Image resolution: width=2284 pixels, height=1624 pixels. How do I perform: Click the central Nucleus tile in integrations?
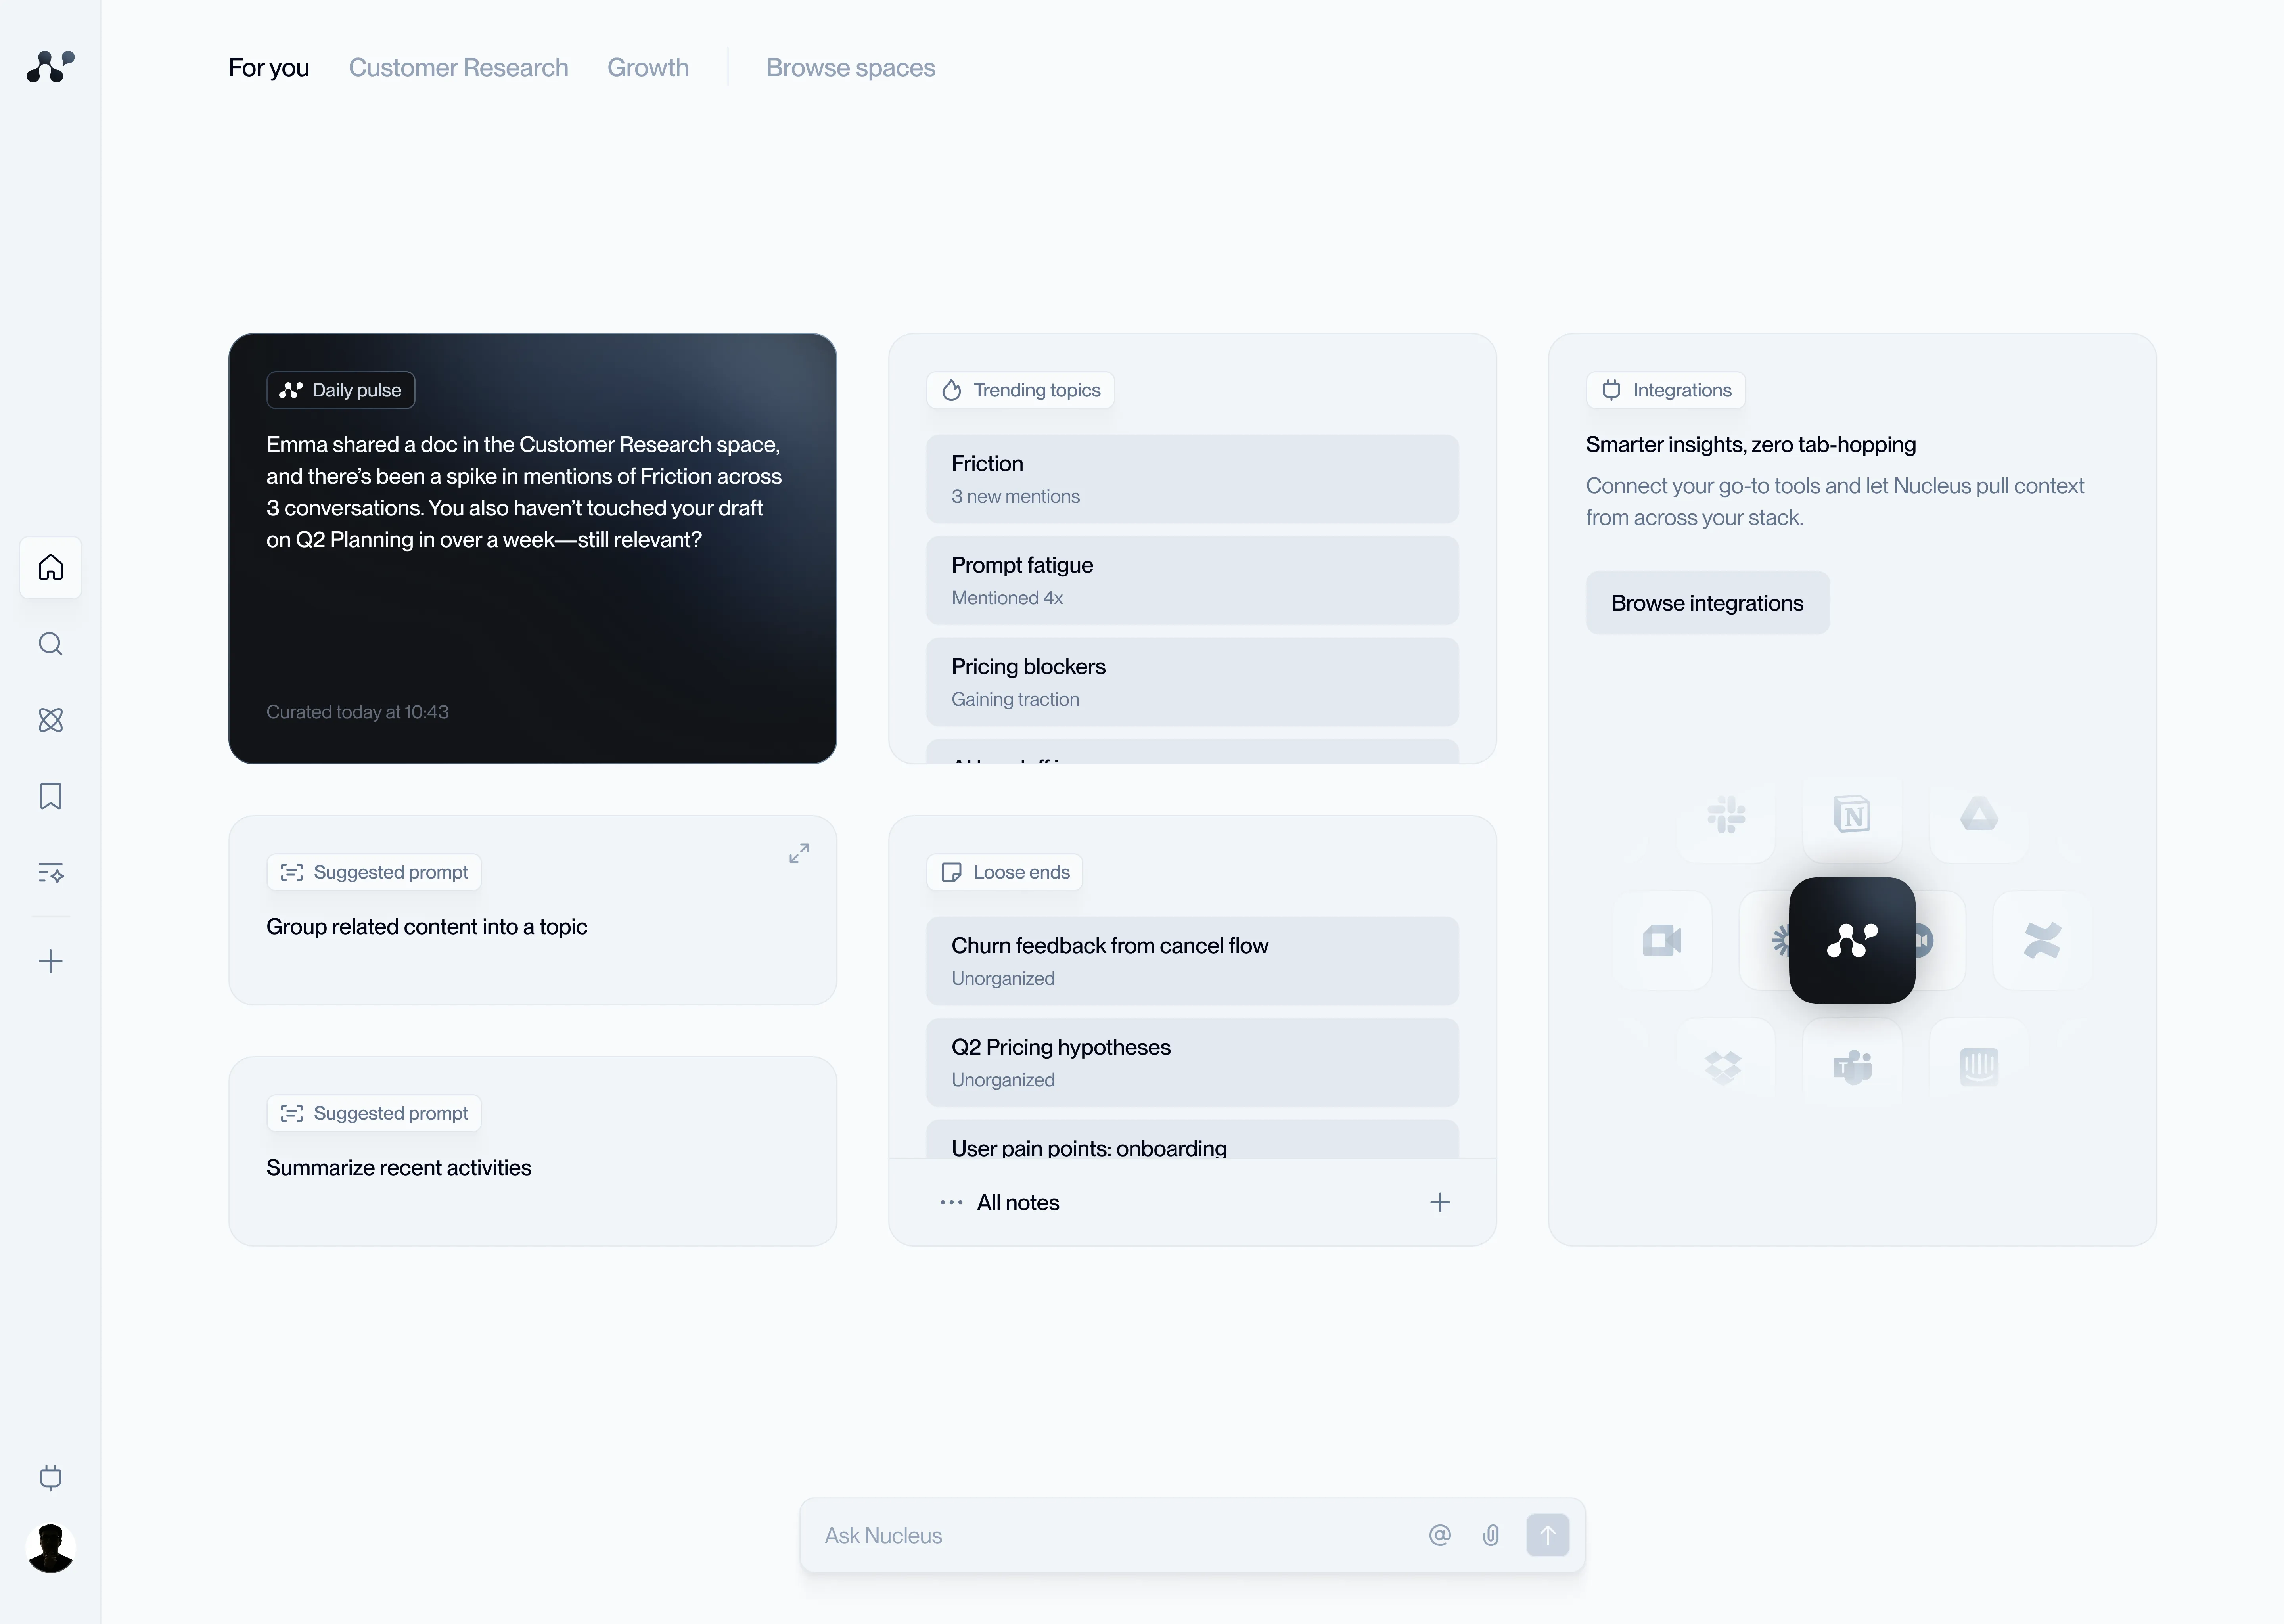coord(1852,940)
